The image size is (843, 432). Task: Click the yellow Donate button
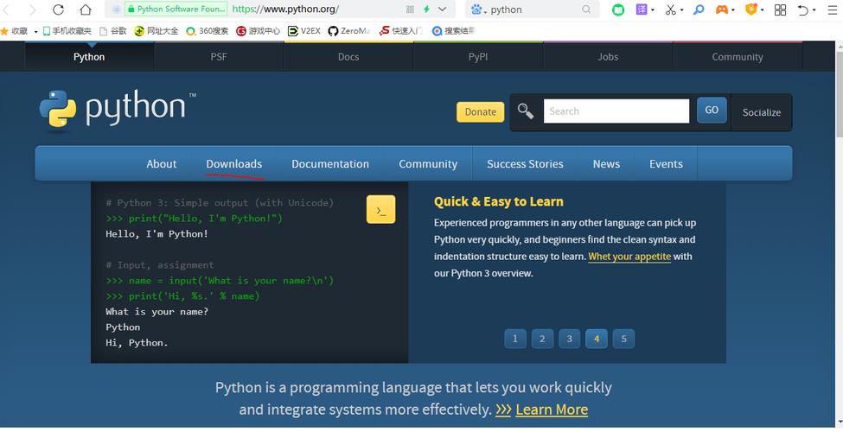tap(480, 111)
